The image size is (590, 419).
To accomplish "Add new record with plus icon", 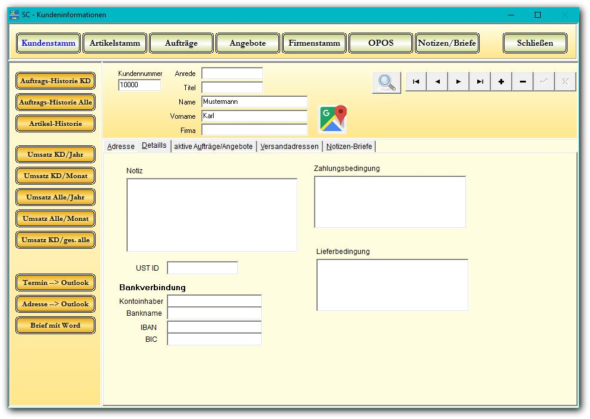I will 502,82.
